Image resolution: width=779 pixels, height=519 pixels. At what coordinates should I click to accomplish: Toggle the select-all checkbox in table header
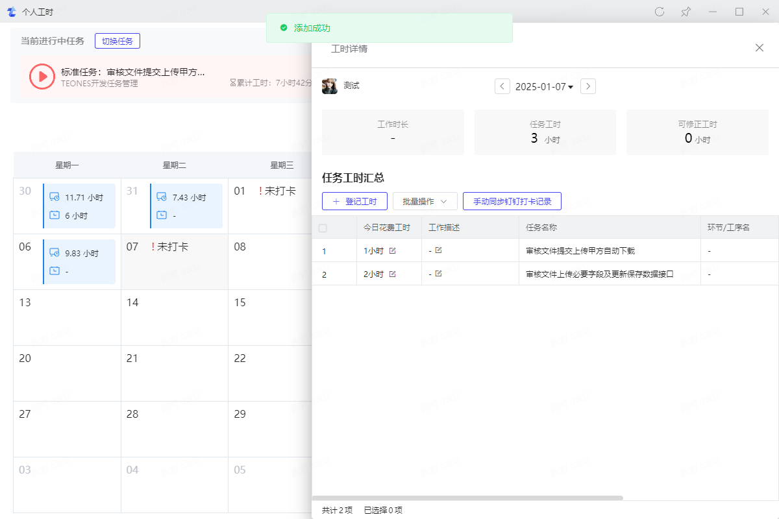(323, 228)
